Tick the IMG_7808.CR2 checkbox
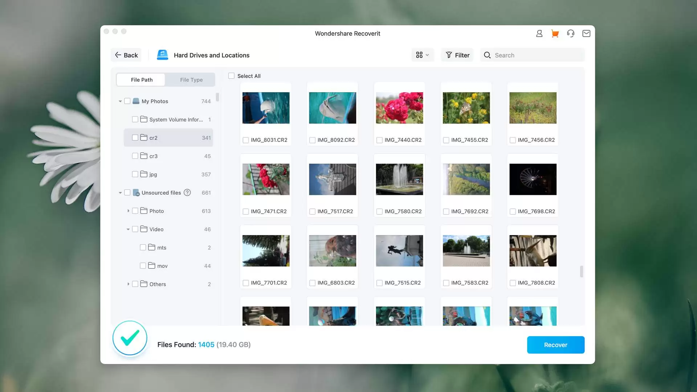The width and height of the screenshot is (697, 392). pos(513,283)
